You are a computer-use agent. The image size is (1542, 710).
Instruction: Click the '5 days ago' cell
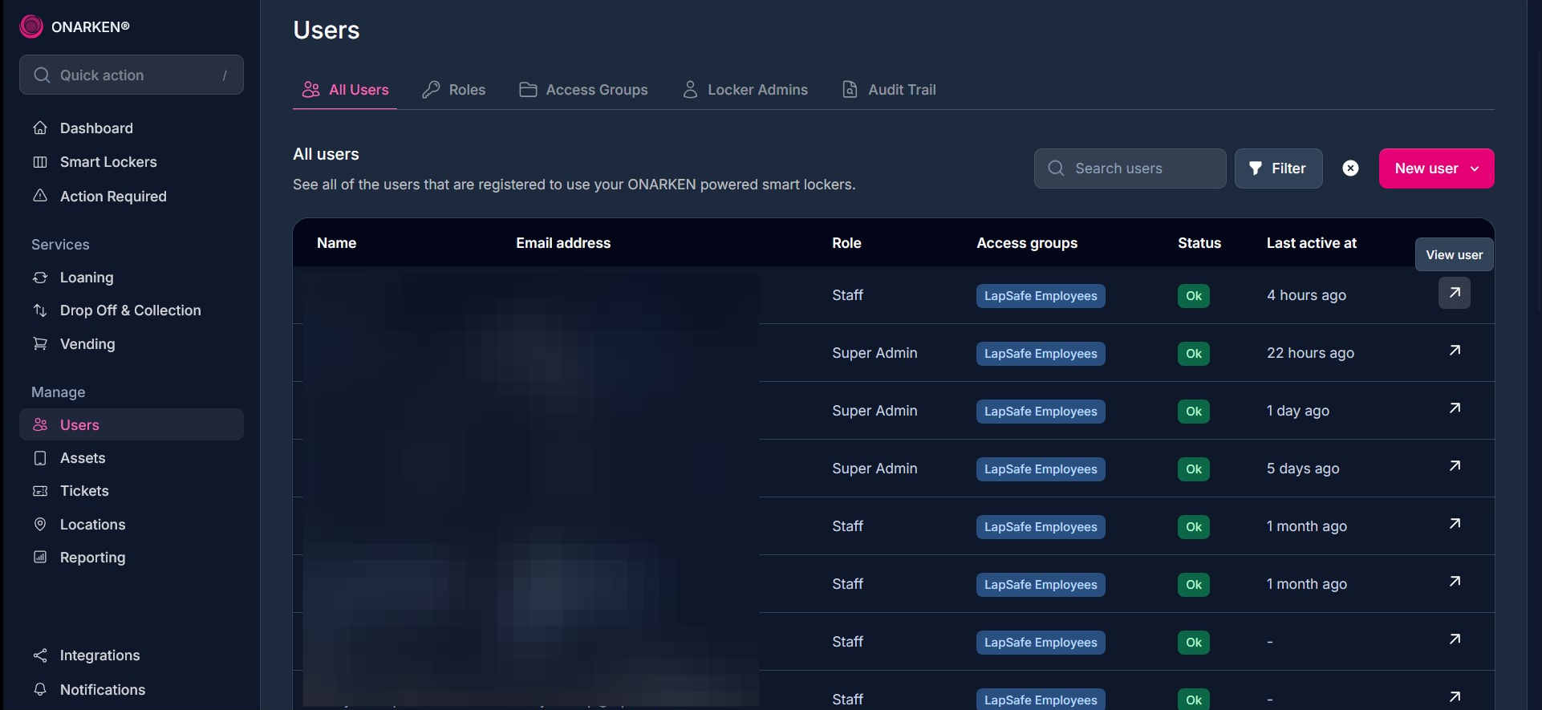[x=1303, y=469]
